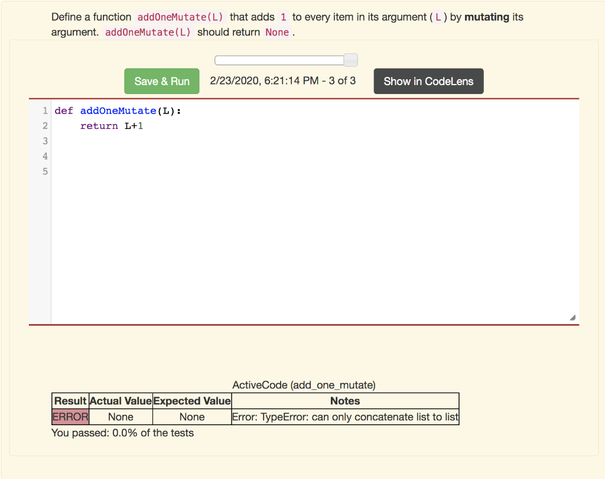Open Show in CodeLens

[428, 81]
